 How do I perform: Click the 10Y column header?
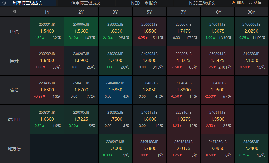[217, 12]
